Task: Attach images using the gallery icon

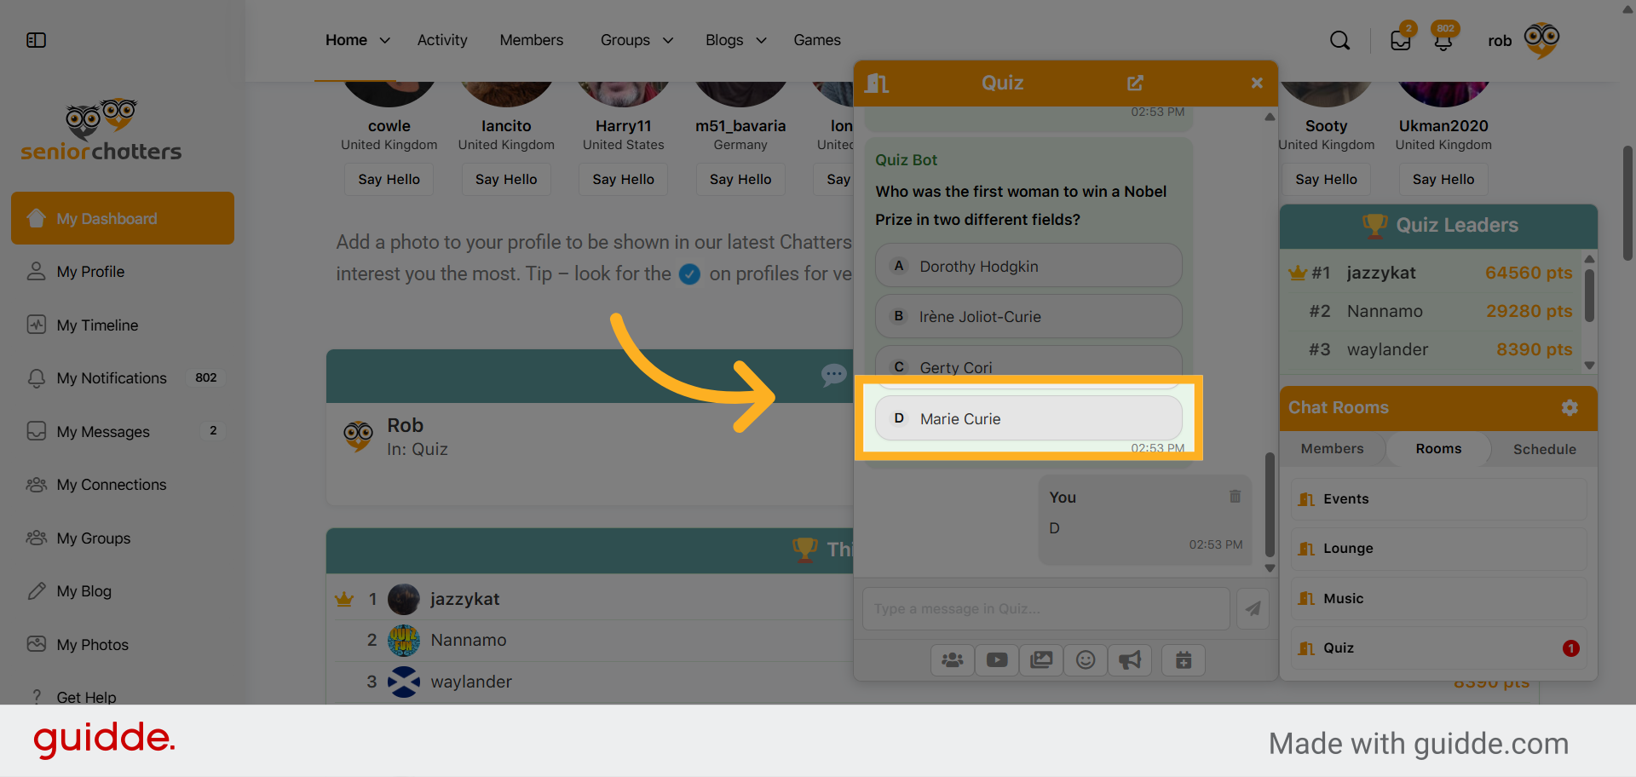Action: click(x=1041, y=660)
